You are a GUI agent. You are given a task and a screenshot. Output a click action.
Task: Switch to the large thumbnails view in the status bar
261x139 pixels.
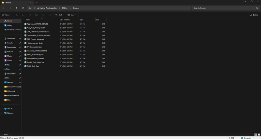click(x=259, y=134)
